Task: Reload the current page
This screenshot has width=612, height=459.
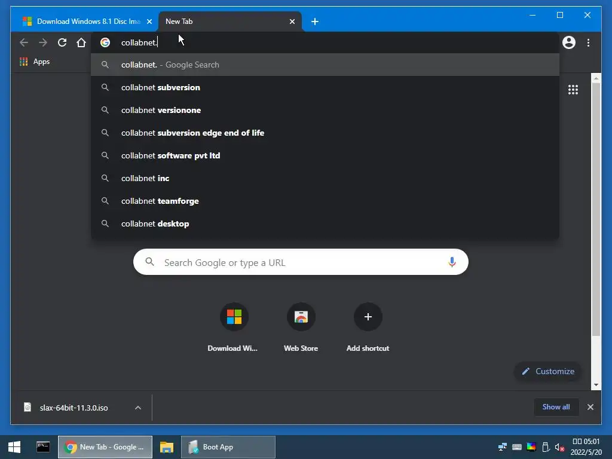Action: click(62, 42)
